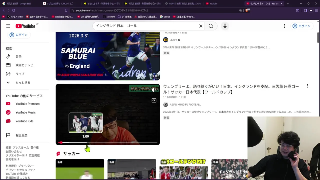Image resolution: width=320 pixels, height=180 pixels.
Task: Reload the page with the refresh icon
Action: (x=13, y=10)
